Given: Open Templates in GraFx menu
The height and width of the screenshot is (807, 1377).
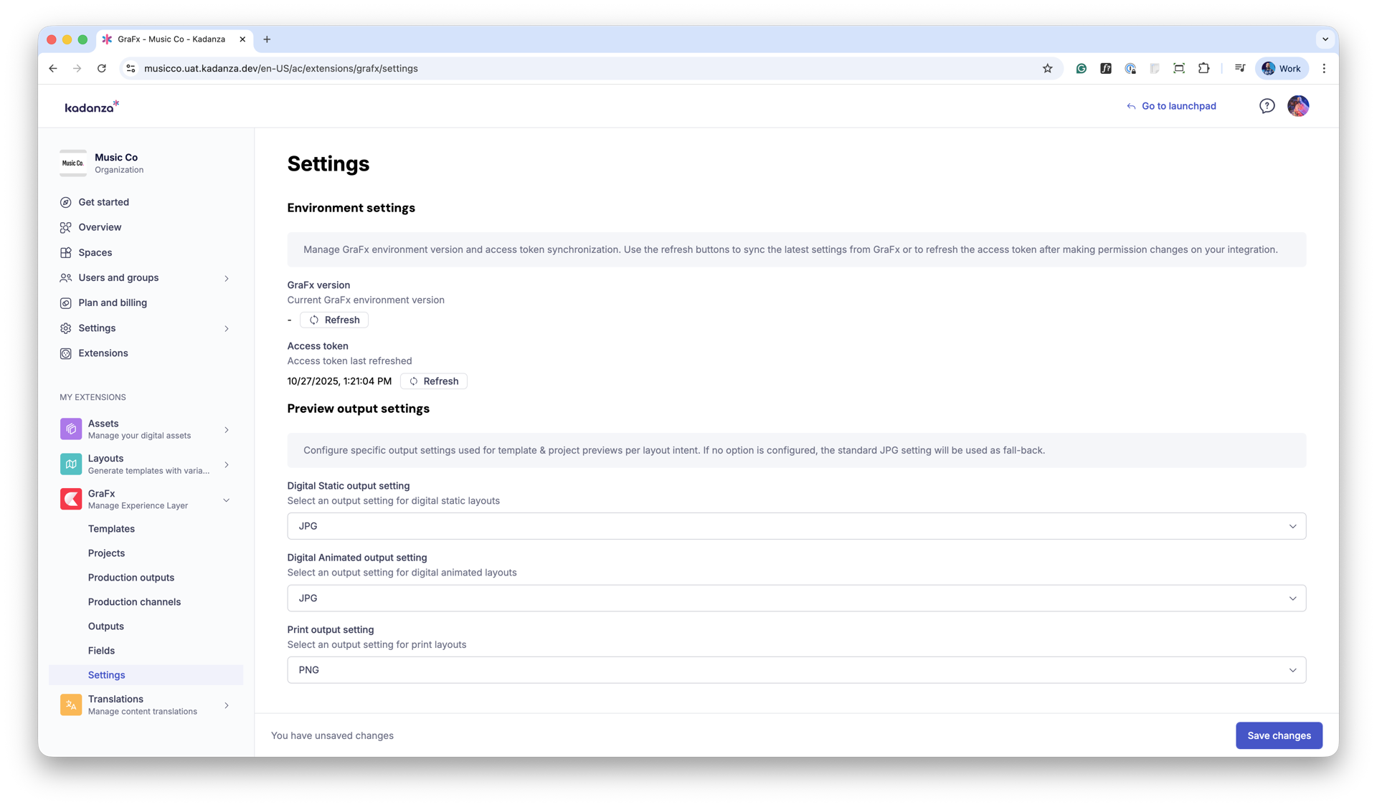Looking at the screenshot, I should click(111, 529).
